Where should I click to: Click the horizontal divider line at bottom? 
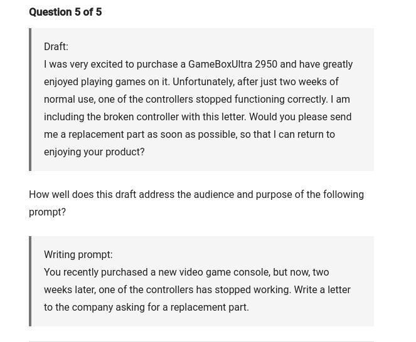pyautogui.click(x=201, y=341)
